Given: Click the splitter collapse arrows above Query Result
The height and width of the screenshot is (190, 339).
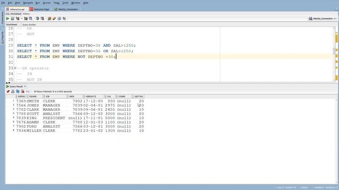Looking at the screenshot, I should click(x=8, y=83).
